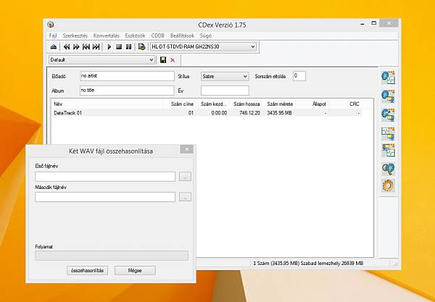The width and height of the screenshot is (435, 302).
Task: Open the Szerkesztés menu
Action: (75, 35)
